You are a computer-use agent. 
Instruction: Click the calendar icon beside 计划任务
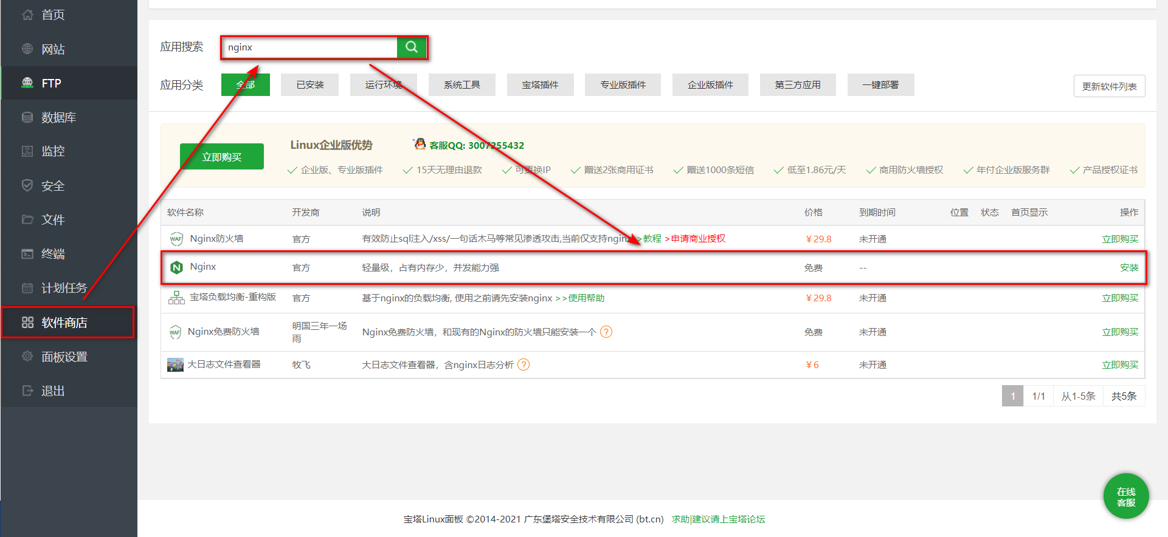(27, 288)
